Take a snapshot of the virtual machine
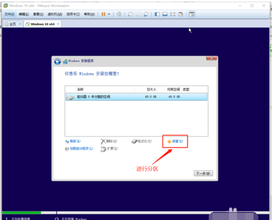The width and height of the screenshot is (272, 220). click(130, 14)
